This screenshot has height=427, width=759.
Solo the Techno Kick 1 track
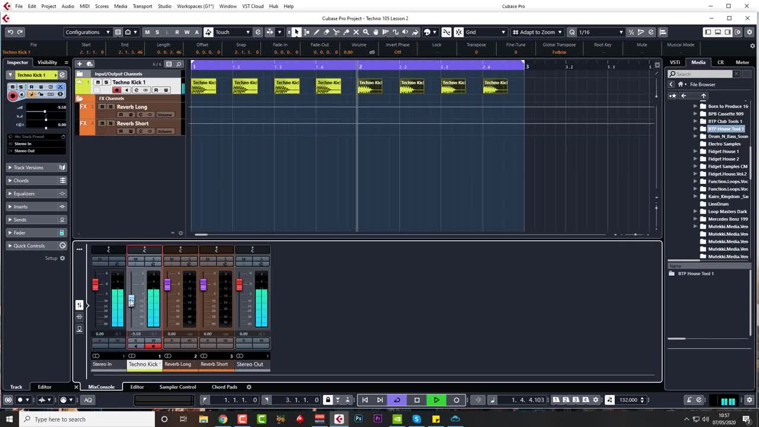pyautogui.click(x=106, y=82)
